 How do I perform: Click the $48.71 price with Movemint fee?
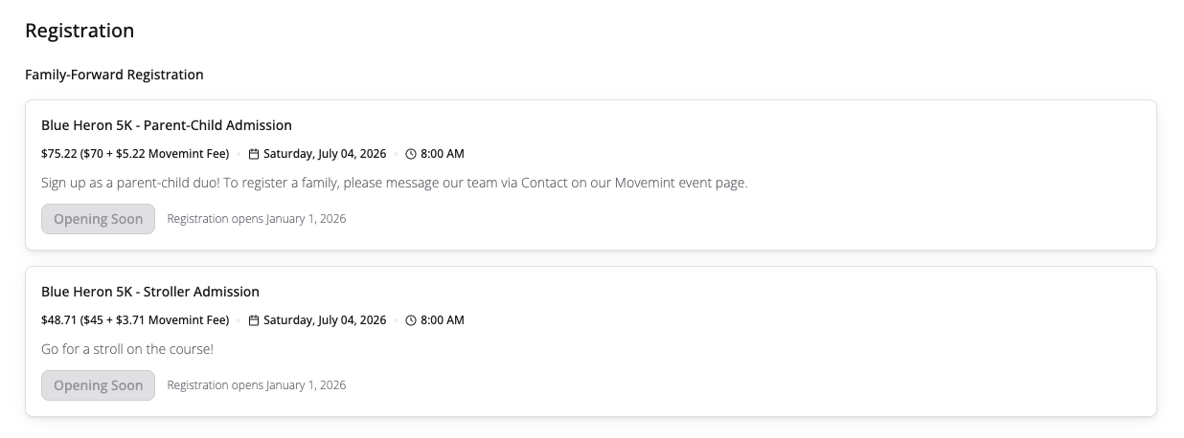[135, 320]
